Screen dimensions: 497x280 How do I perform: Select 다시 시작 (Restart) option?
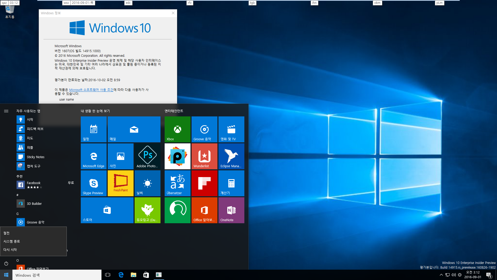click(33, 250)
